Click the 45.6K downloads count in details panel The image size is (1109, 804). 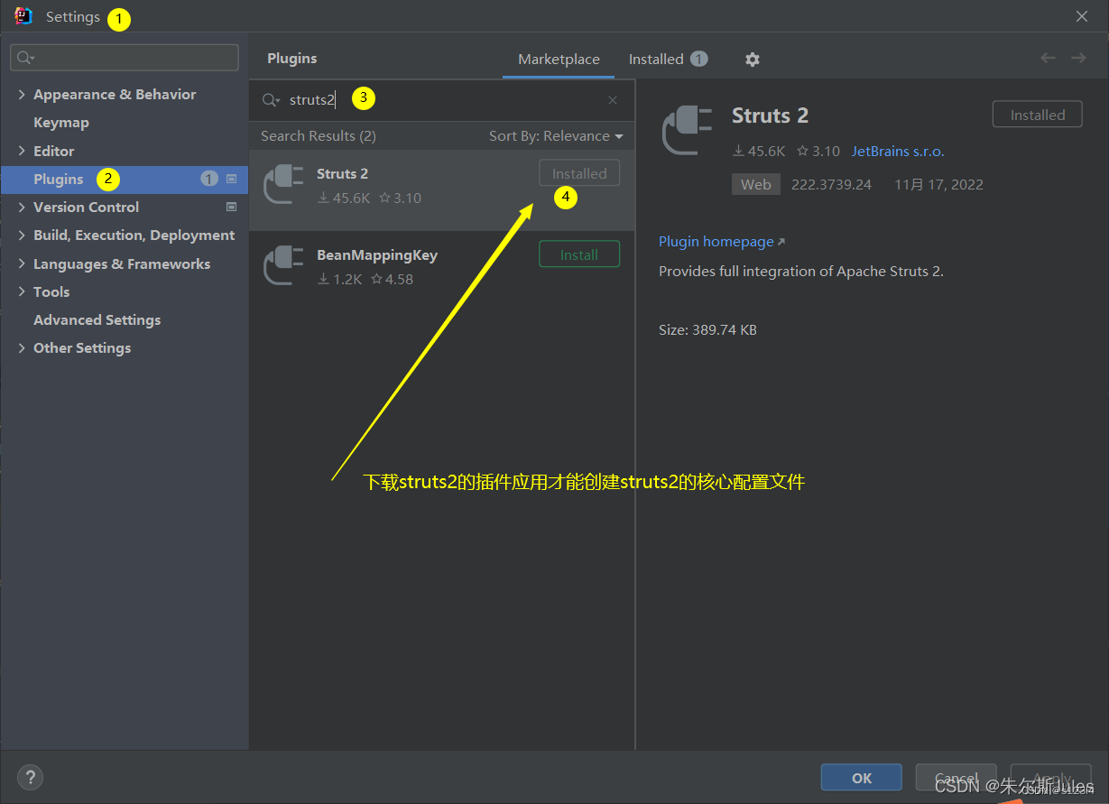click(x=759, y=152)
